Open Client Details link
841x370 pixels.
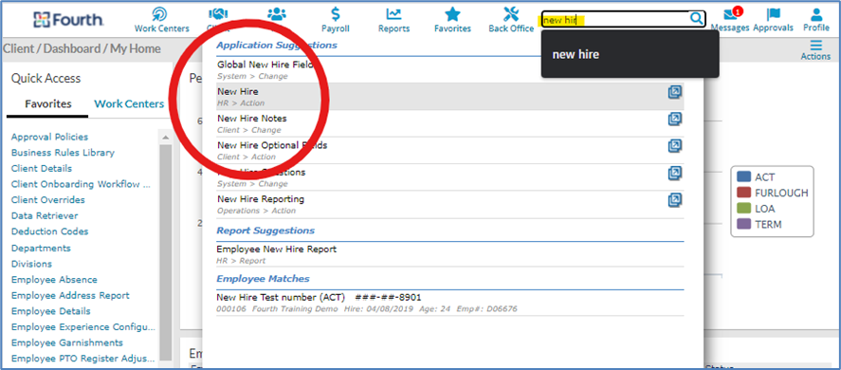(x=42, y=168)
